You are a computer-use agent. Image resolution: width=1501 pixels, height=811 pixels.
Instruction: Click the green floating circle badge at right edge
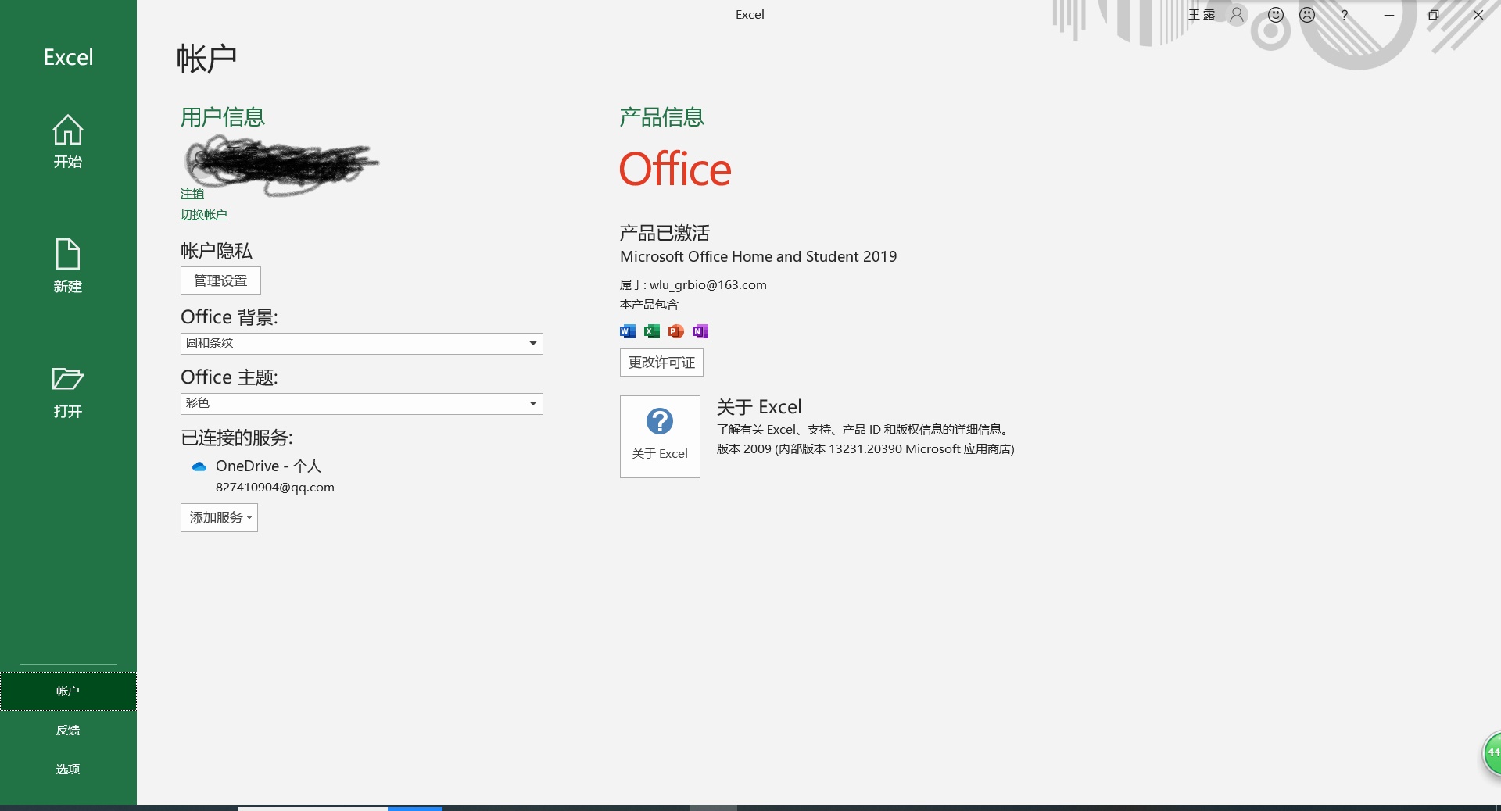click(1492, 753)
